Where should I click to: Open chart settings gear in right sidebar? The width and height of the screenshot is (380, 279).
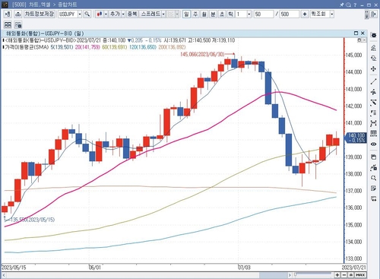373,35
